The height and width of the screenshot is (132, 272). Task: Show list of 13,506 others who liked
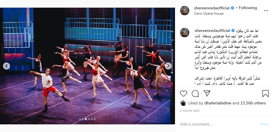(x=253, y=103)
